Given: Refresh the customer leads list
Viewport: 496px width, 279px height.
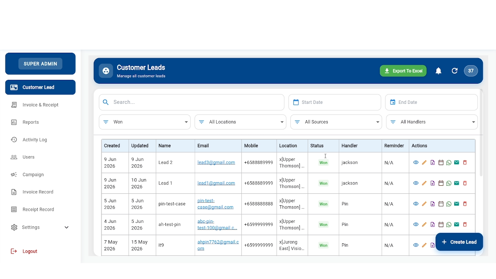Looking at the screenshot, I should pyautogui.click(x=455, y=71).
